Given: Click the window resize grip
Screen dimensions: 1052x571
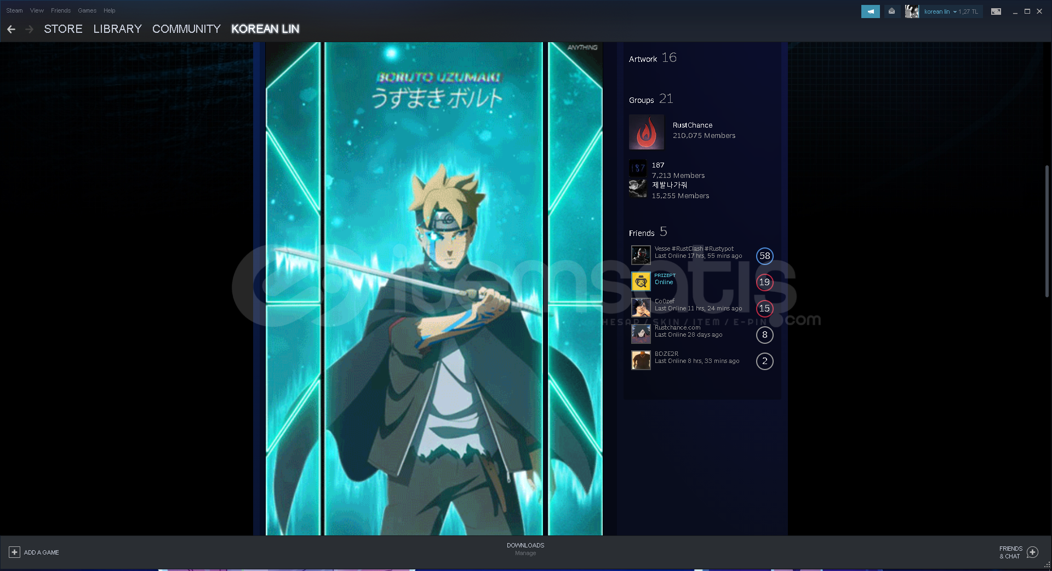Looking at the screenshot, I should pyautogui.click(x=1047, y=566).
